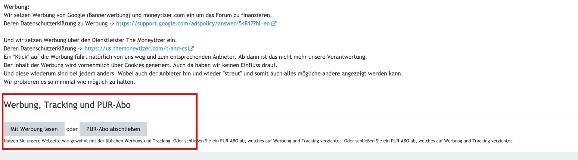Click the Deren Datenschutzerklärung text before themoneytizer link
Image resolution: width=578 pixels, height=160 pixels.
coord(40,48)
